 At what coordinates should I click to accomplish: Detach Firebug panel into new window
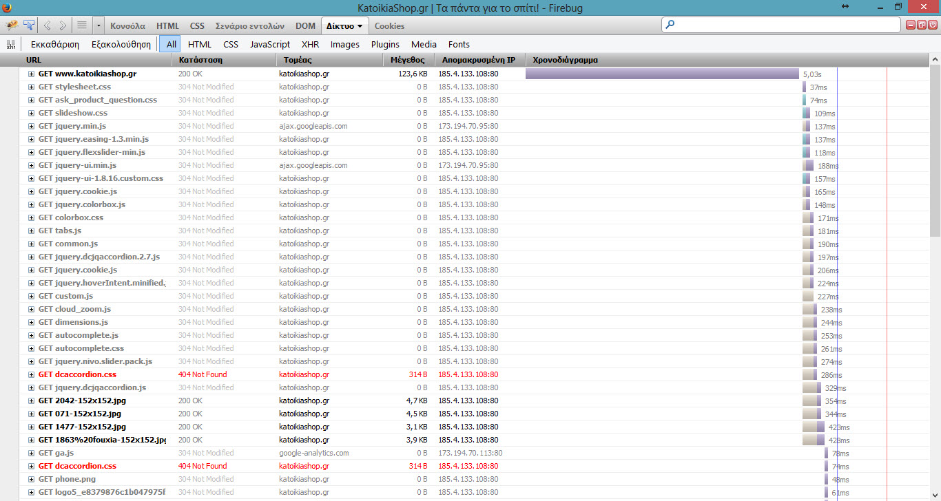[x=922, y=25]
